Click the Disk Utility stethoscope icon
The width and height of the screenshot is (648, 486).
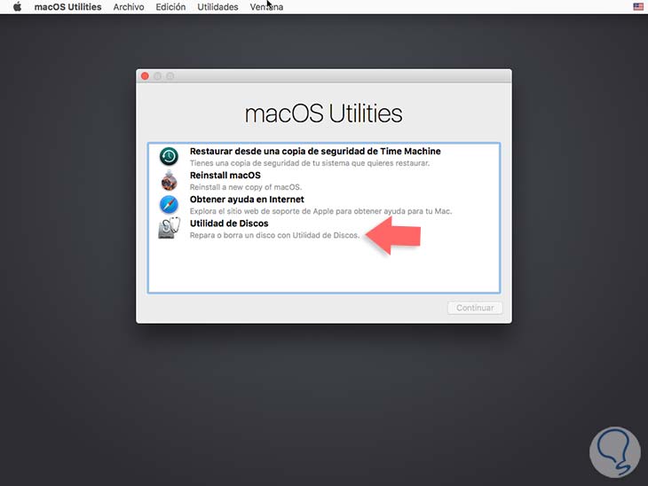(169, 228)
